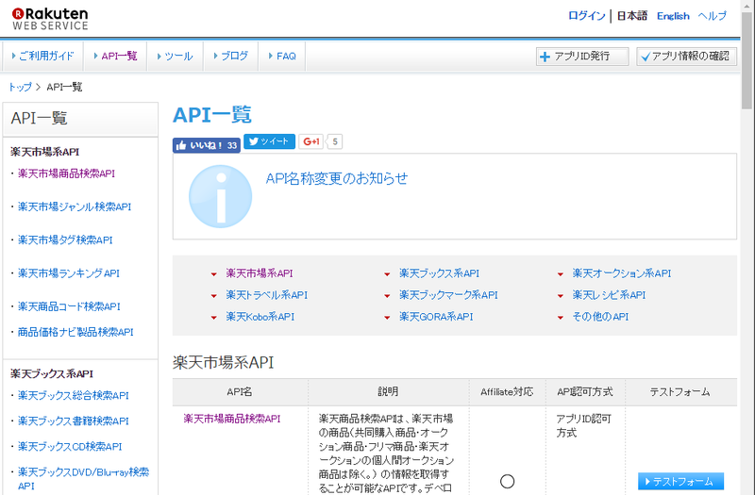755x495 pixels.
Task: Click the Facebook いいね! like button
Action: point(206,145)
